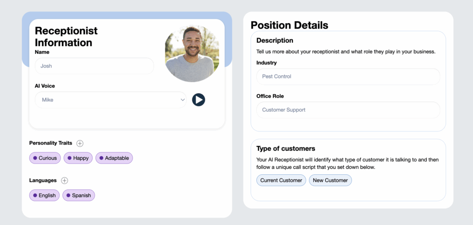This screenshot has width=473, height=225.
Task: Click the purple dot on Spanish tag
Action: [x=68, y=195]
